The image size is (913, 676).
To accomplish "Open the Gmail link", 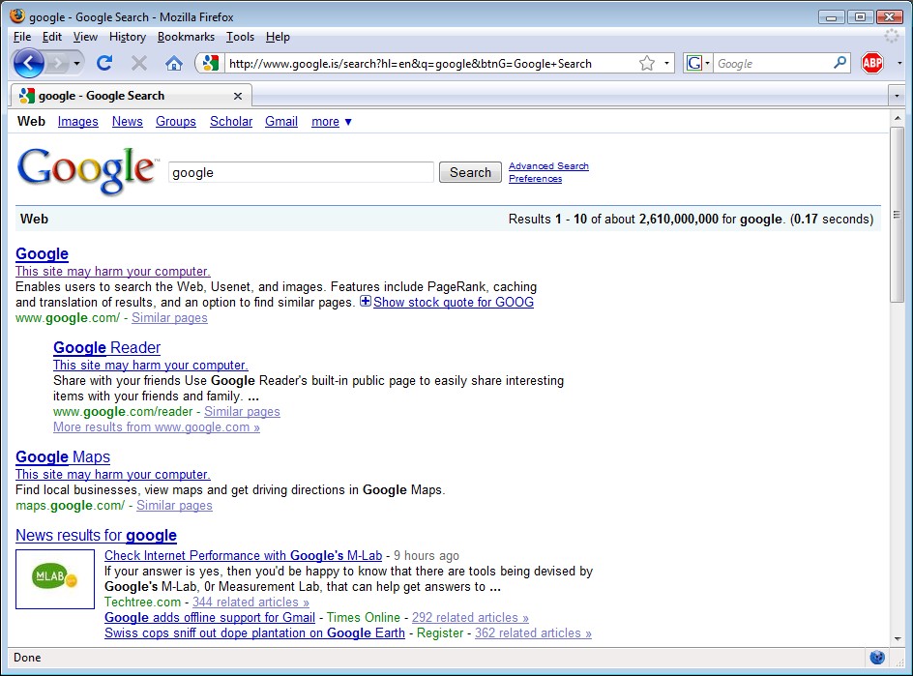I will (281, 121).
